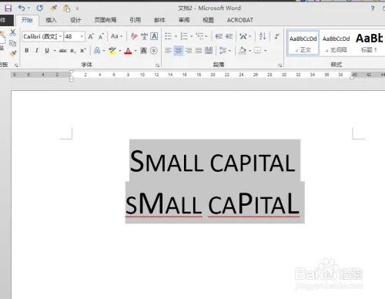Click the Asian Layout icon
This screenshot has height=299, width=385.
coord(243,36)
